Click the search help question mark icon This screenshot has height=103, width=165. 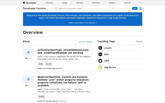tap(113, 8)
